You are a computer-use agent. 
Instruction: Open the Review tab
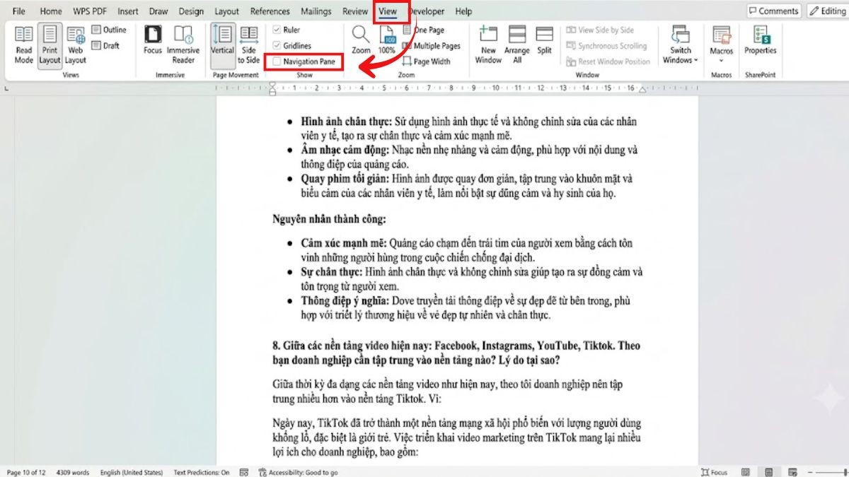click(x=355, y=11)
